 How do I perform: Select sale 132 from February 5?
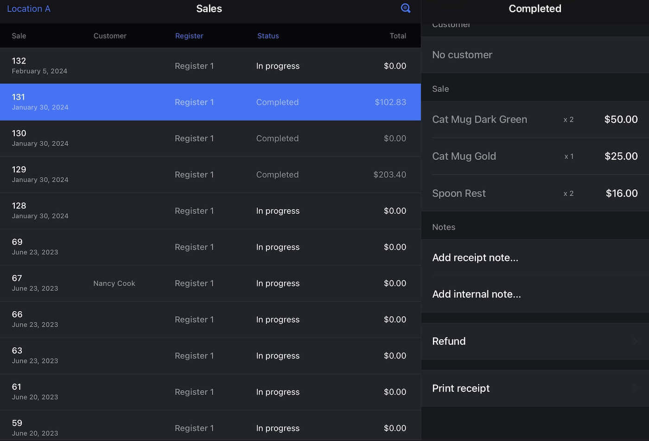(x=210, y=66)
